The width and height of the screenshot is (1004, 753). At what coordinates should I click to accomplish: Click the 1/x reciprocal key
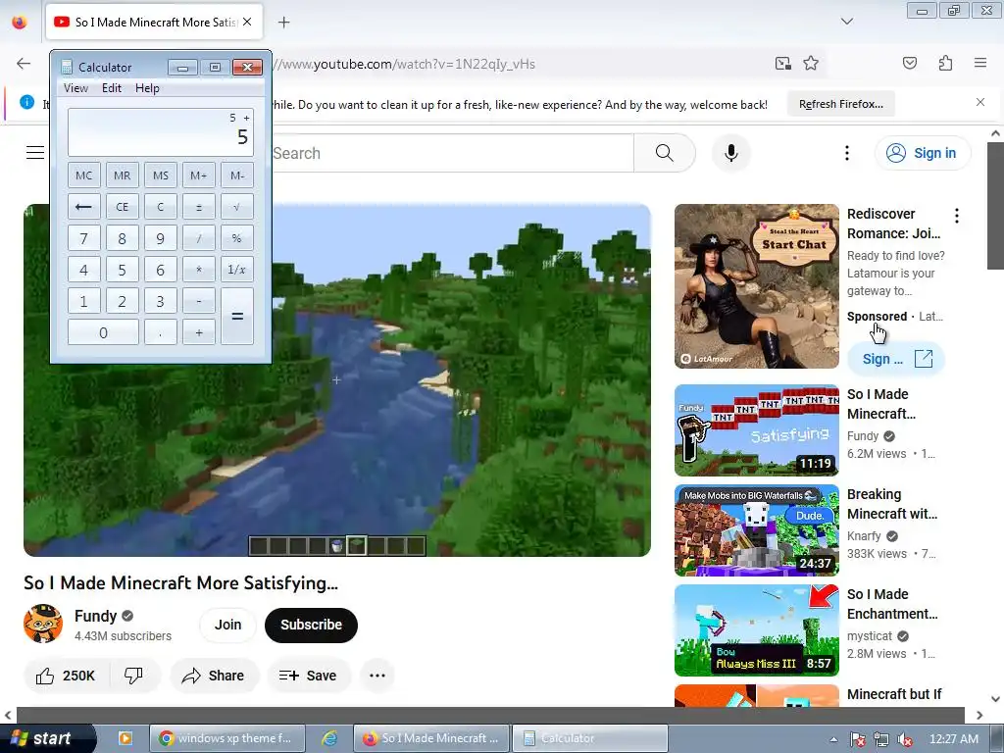[x=237, y=270]
